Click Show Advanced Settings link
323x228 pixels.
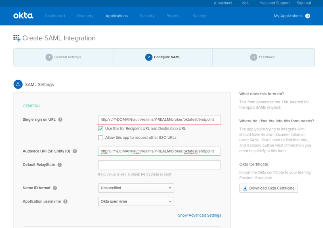click(199, 215)
